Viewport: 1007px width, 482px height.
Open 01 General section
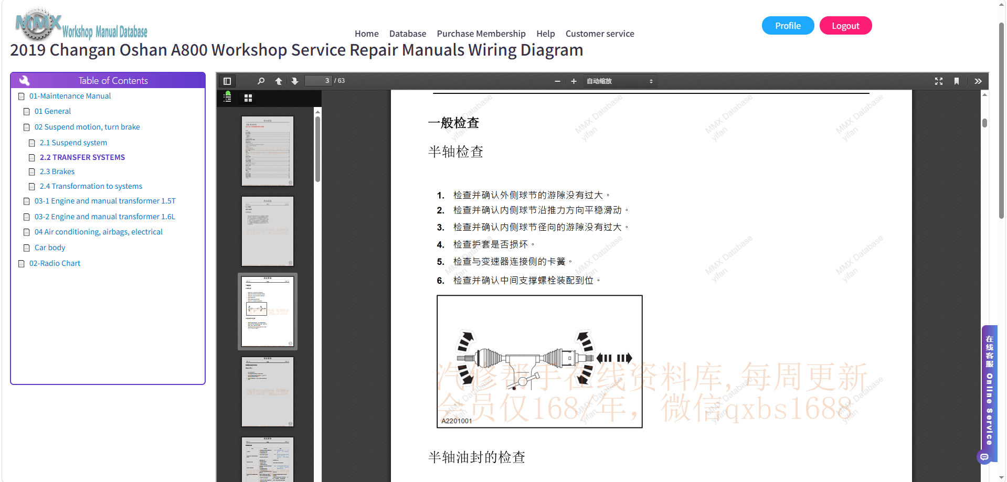[x=52, y=111]
